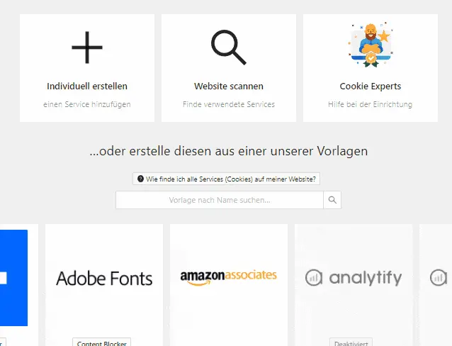Click the Deaktiviert badge under analytify
The width and height of the screenshot is (452, 346).
point(351,342)
